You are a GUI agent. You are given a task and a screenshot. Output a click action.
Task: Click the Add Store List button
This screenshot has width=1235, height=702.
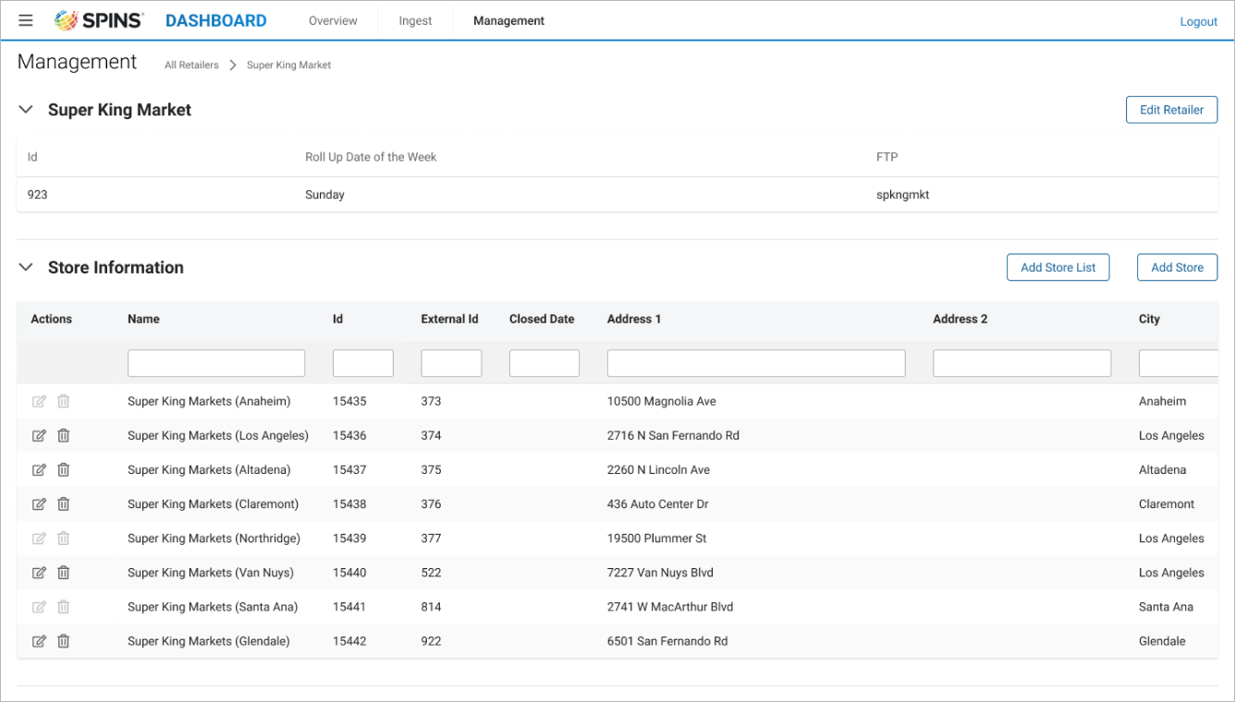pyautogui.click(x=1058, y=268)
